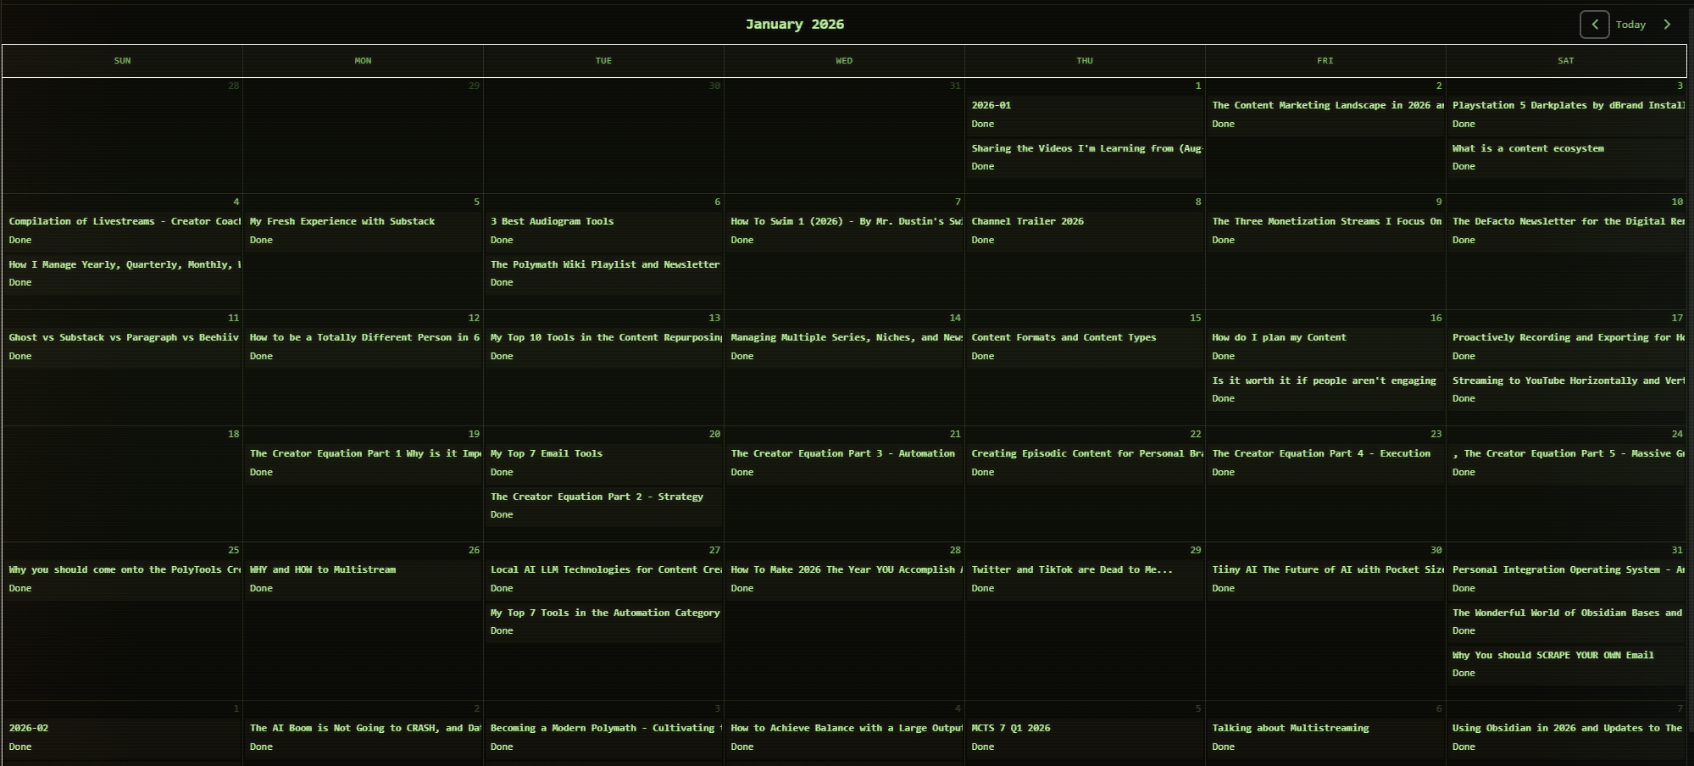The image size is (1694, 766).
Task: Open the '3 Best Audiogram Tools' event
Action: pyautogui.click(x=552, y=222)
